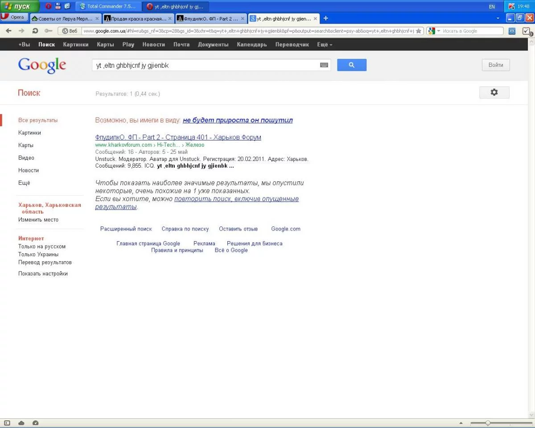
Task: Click the Google logo
Action: click(42, 65)
